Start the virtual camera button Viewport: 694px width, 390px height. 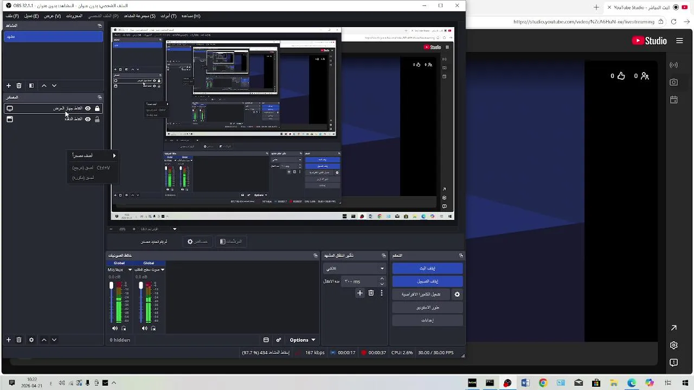point(421,294)
